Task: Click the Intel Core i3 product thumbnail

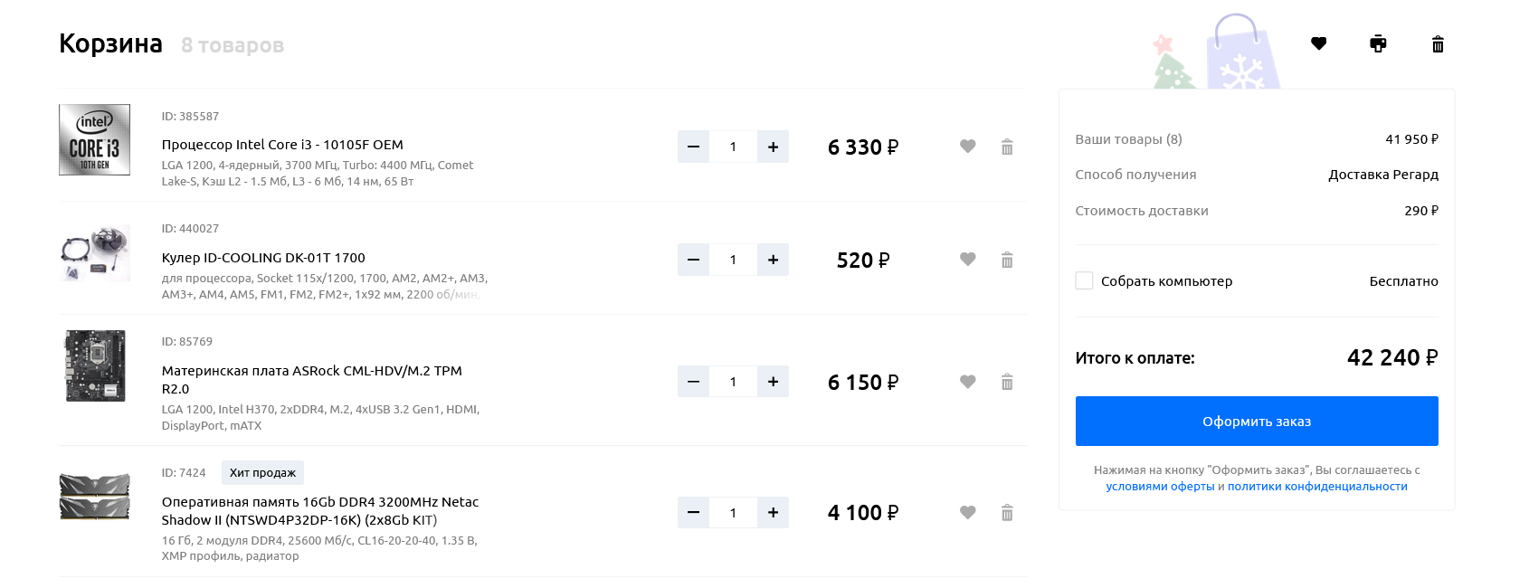Action: click(94, 139)
